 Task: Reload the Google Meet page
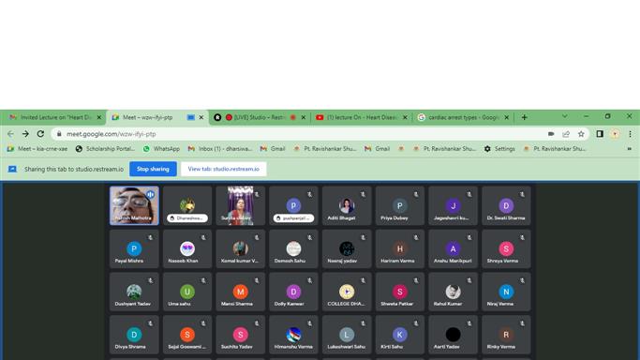[x=40, y=134]
